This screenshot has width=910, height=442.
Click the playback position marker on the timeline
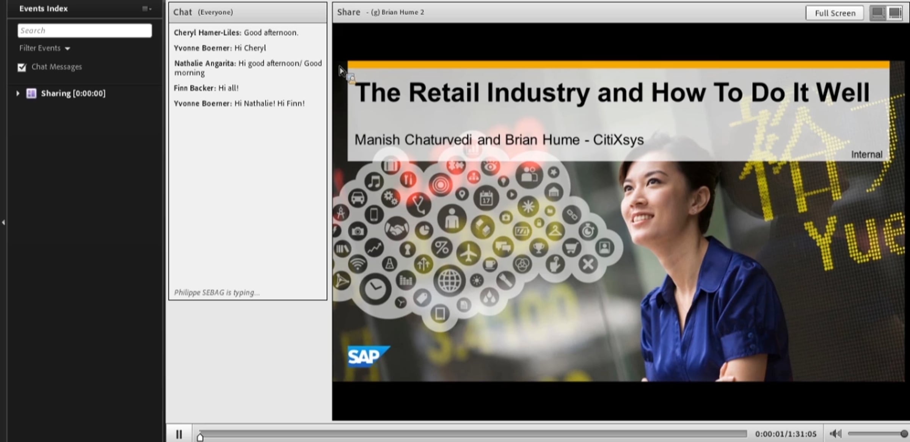200,437
